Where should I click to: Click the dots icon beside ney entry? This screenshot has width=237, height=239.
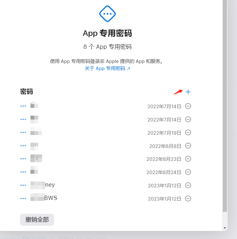23,185
